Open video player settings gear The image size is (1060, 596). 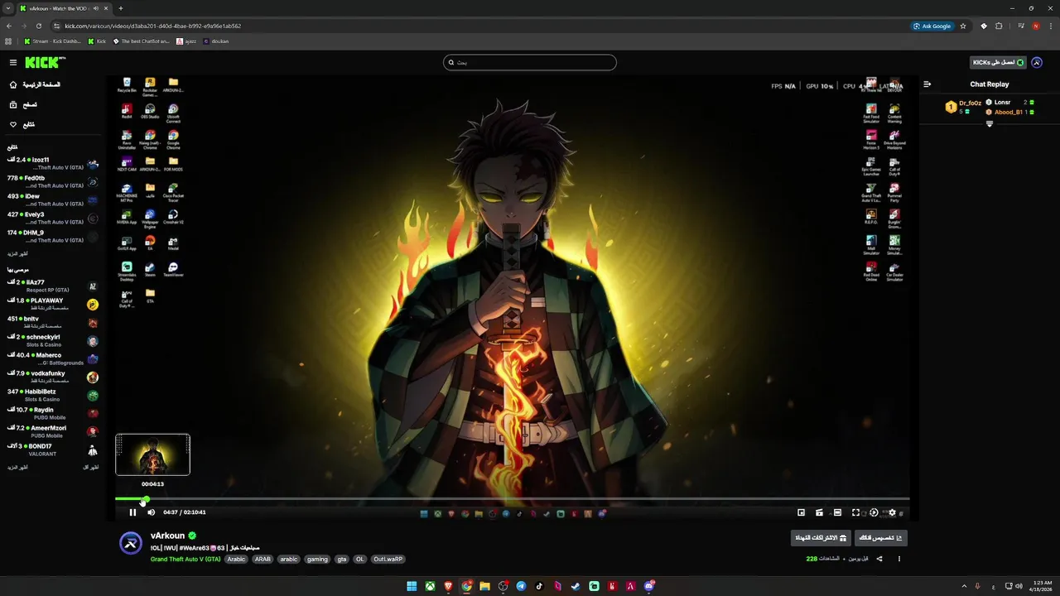tap(892, 512)
